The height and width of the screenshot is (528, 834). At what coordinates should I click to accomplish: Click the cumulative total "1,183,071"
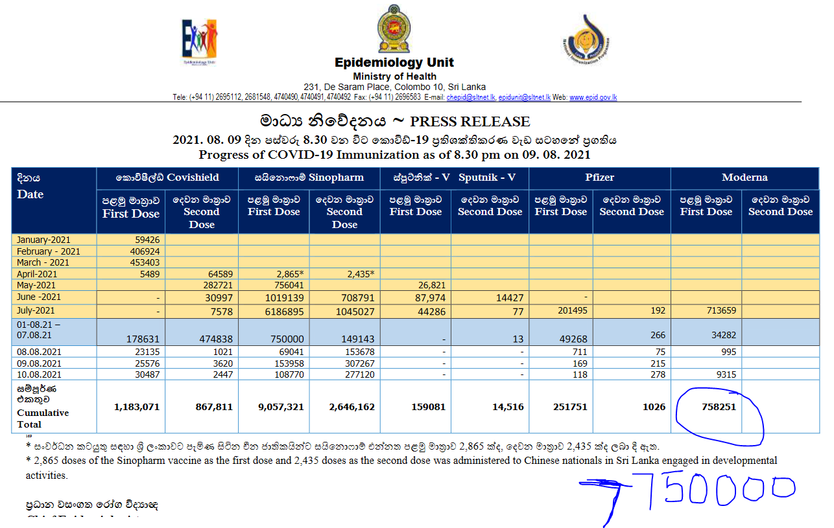click(x=137, y=407)
